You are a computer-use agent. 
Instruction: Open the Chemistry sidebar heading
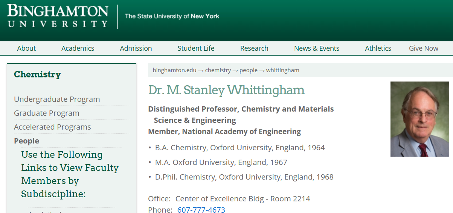pyautogui.click(x=37, y=74)
